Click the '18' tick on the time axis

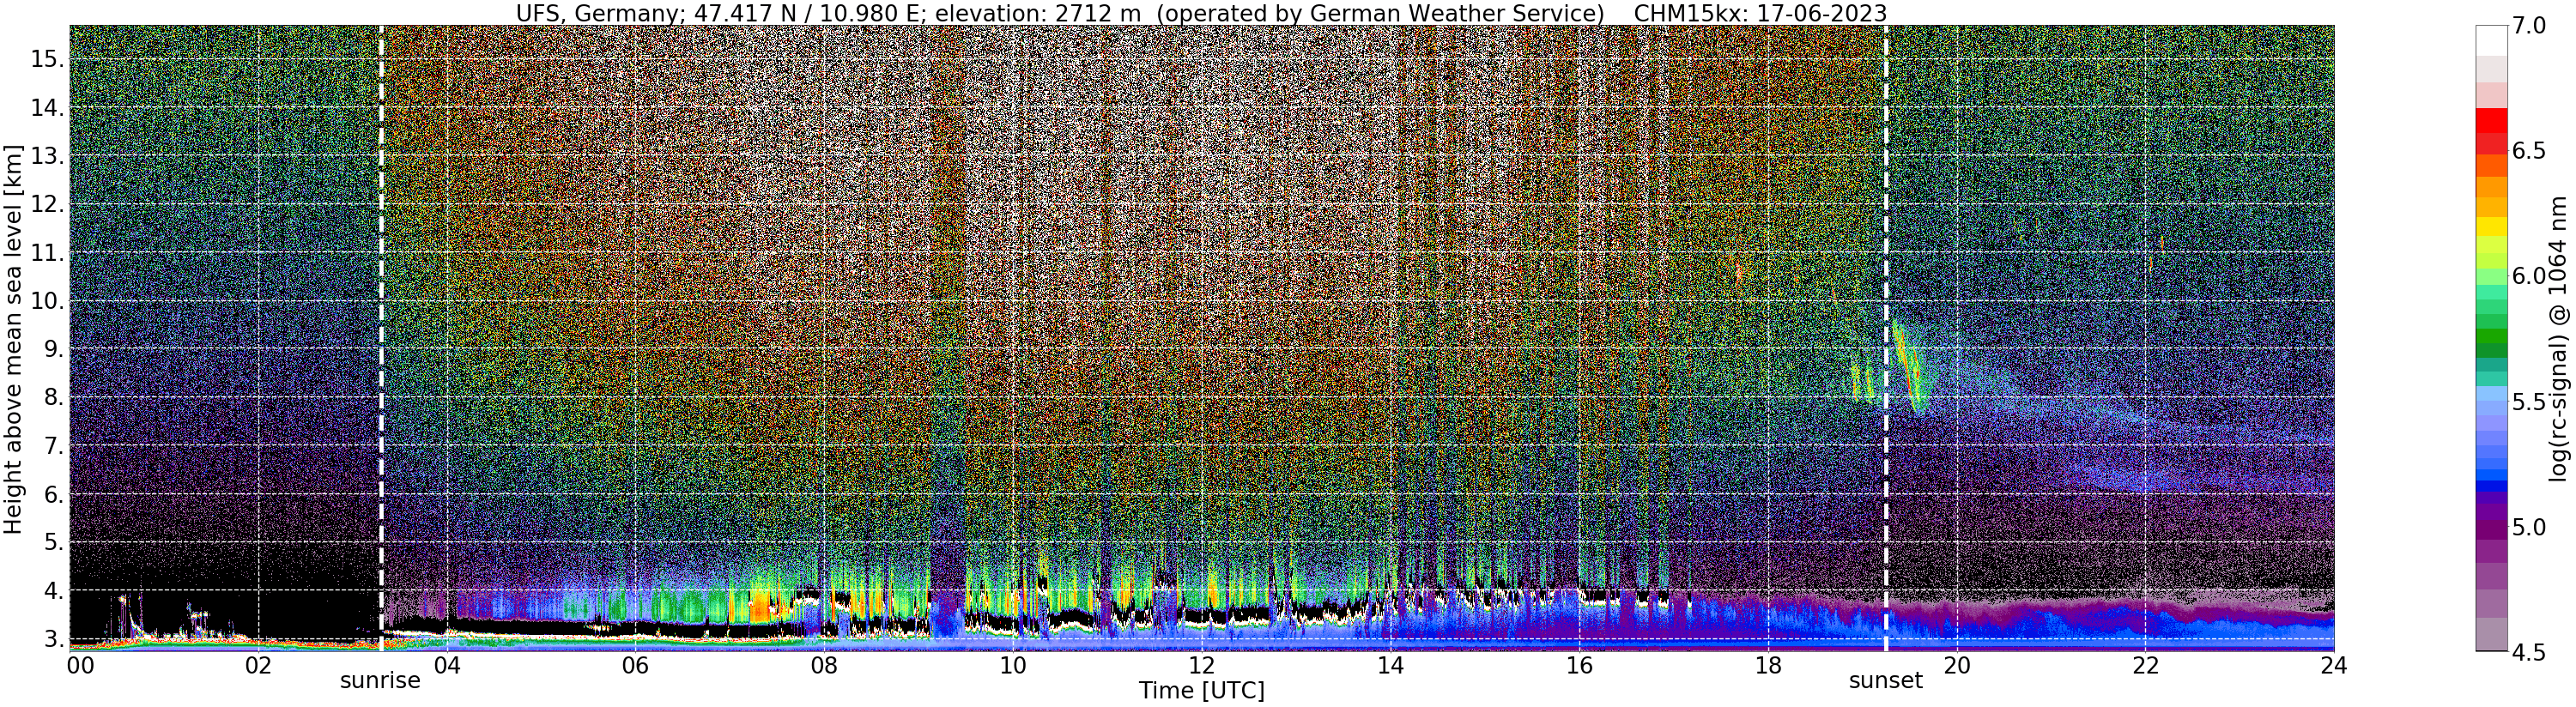tap(1767, 666)
